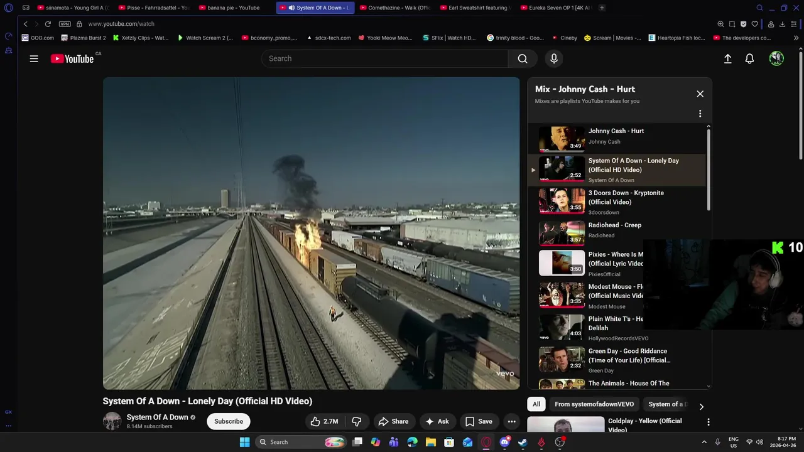The image size is (804, 452).
Task: Reload the page
Action: [48, 24]
